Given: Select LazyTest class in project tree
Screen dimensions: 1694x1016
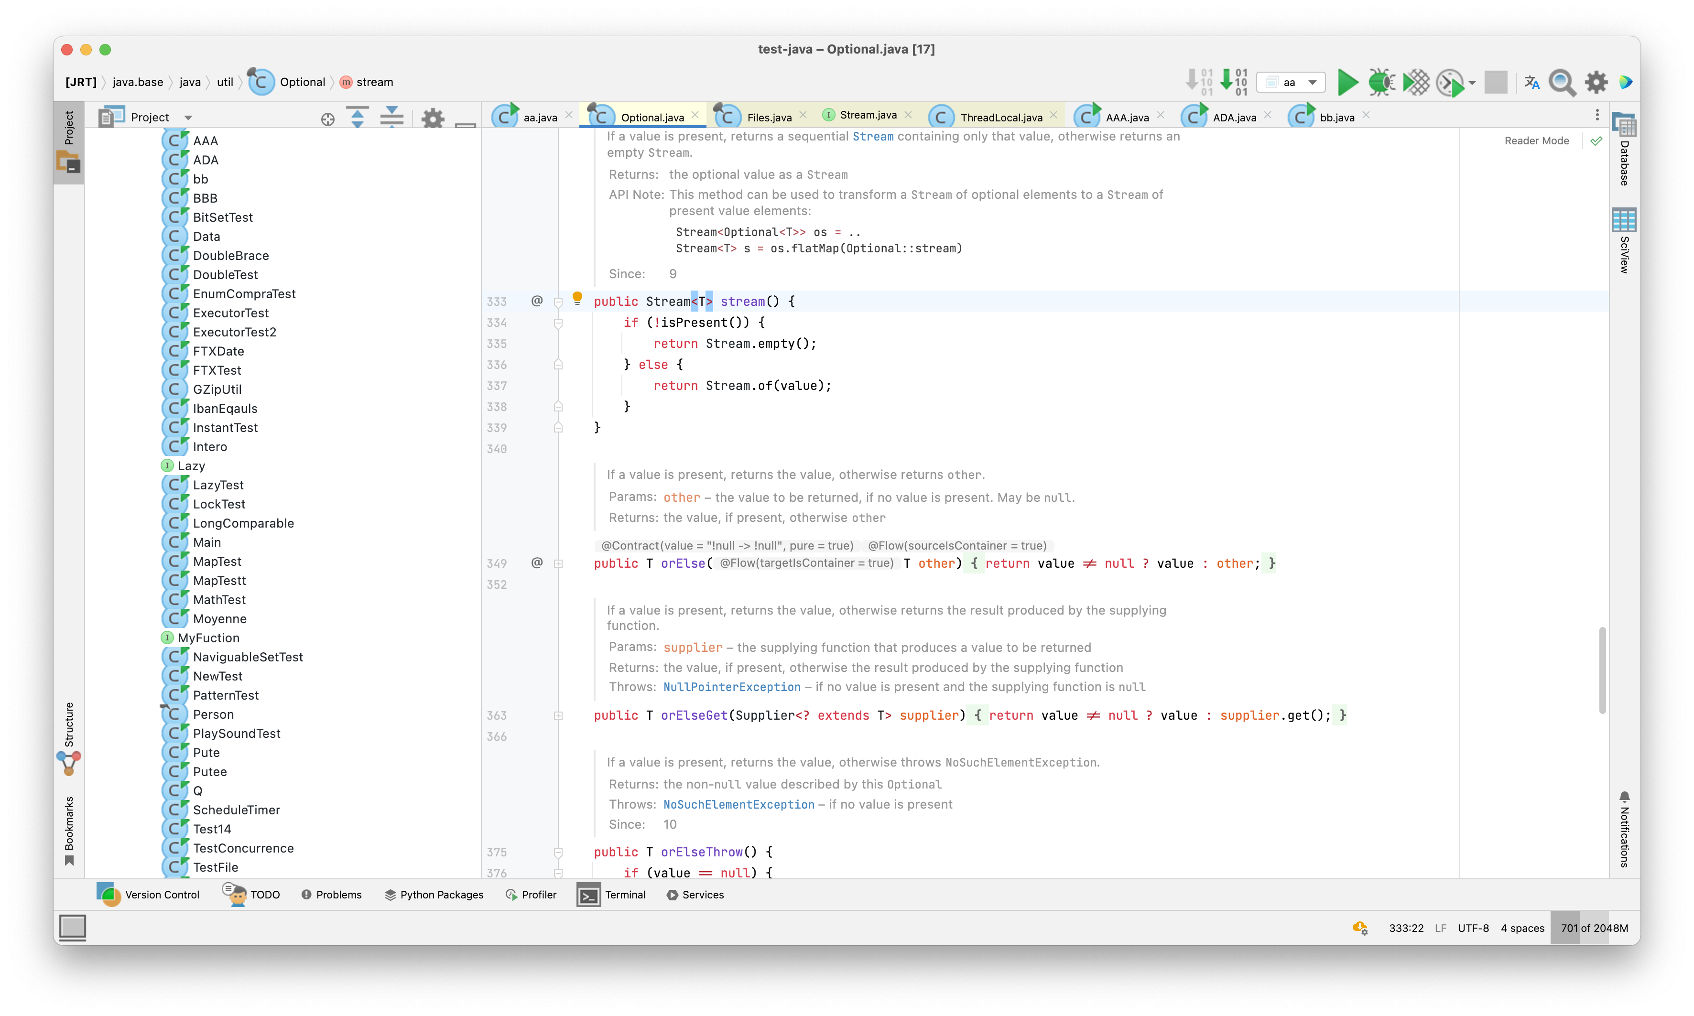Looking at the screenshot, I should tap(218, 485).
